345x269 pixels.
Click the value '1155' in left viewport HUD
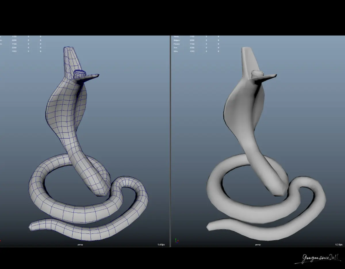point(14,37)
